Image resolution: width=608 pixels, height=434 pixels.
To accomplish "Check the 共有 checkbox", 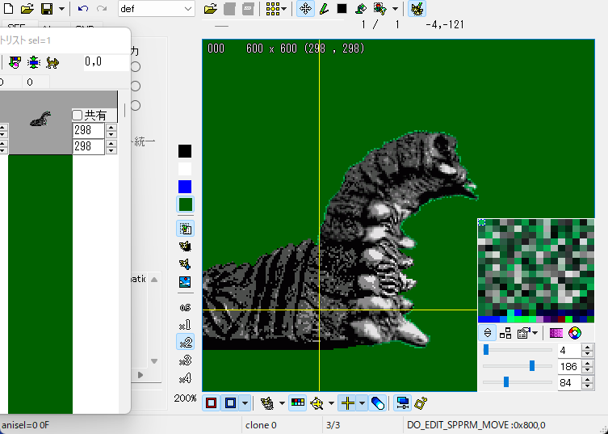I will (x=78, y=115).
